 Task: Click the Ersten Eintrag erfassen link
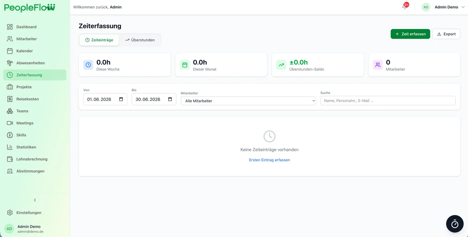[269, 160]
